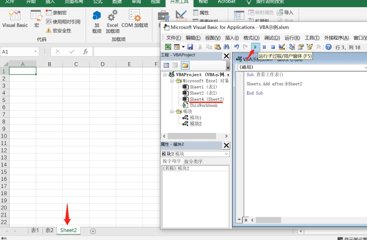Open COM 加载项 in the ribbon
This screenshot has width=367, height=240.
135,19
